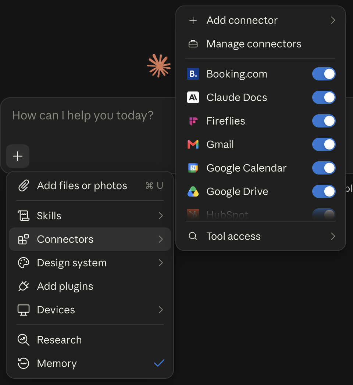
Task: Click the Design system palette icon
Action: pyautogui.click(x=24, y=263)
